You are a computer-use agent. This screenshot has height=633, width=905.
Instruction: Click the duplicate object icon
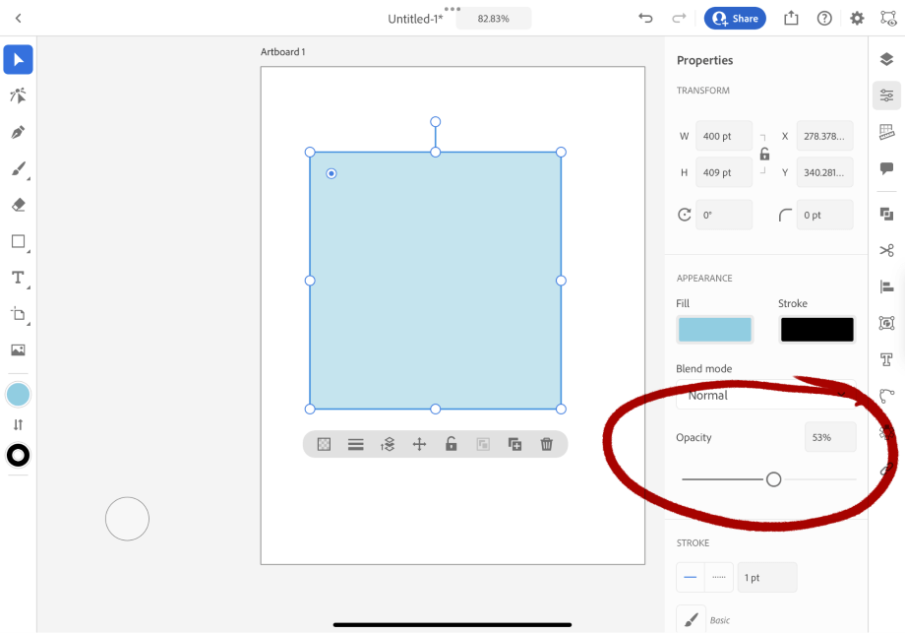click(514, 444)
